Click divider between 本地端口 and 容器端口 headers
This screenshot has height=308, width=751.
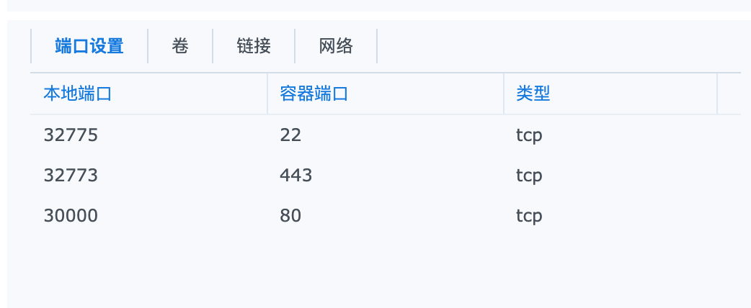pyautogui.click(x=267, y=94)
